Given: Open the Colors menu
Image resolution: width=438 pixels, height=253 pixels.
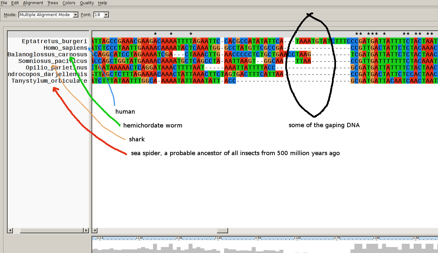Looking at the screenshot, I should point(69,3).
